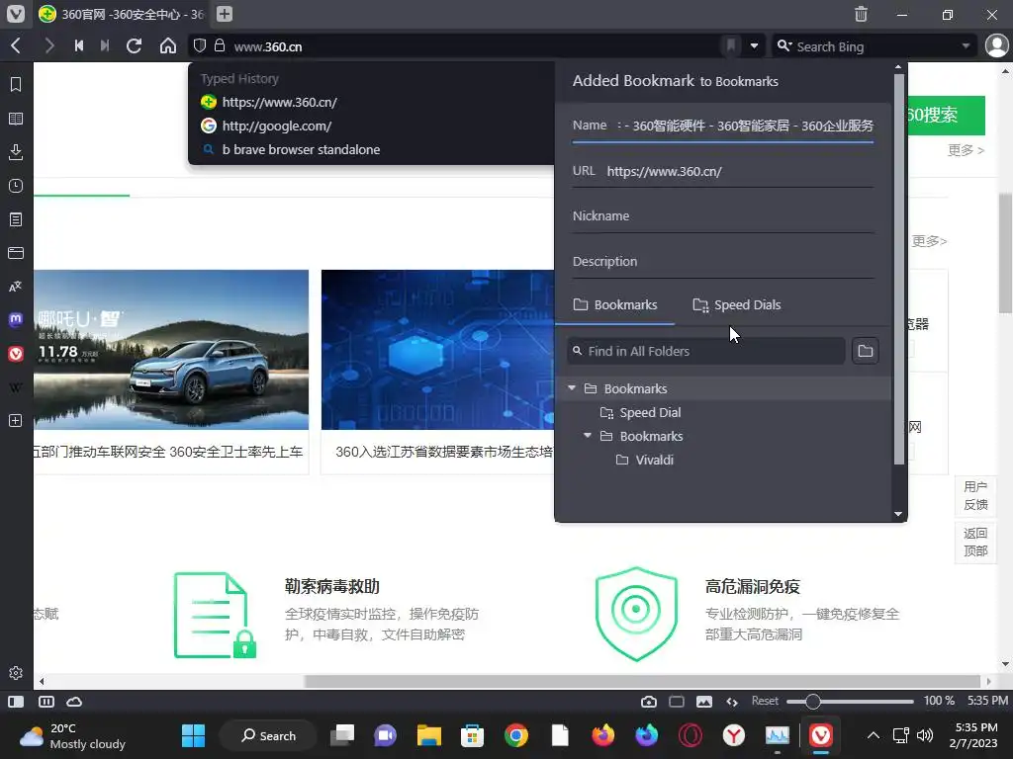1013x759 pixels.
Task: Switch to the Bookmarks tab in dialog
Action: (x=615, y=304)
